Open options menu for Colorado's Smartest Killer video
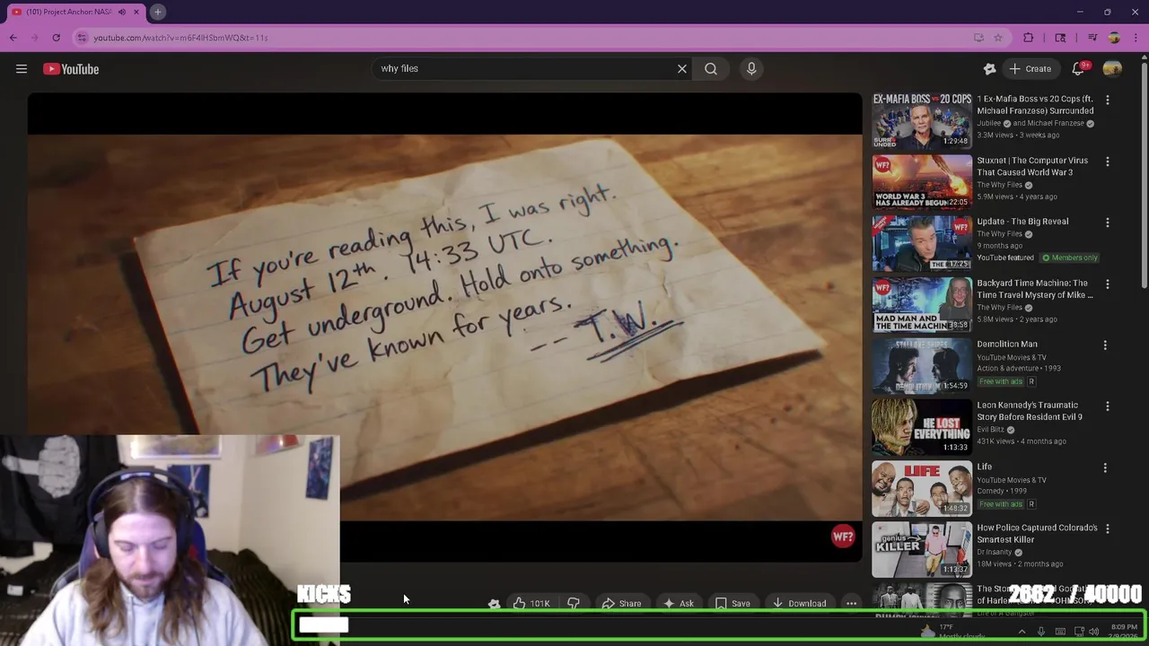1149x646 pixels. 1107,529
